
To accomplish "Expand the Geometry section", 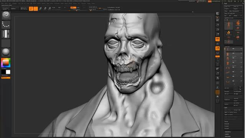I will 228,132.
